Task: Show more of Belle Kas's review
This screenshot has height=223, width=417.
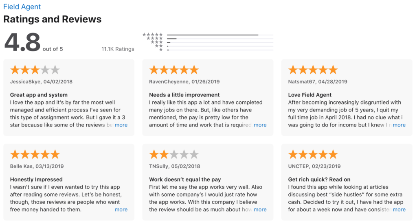Action: pos(121,210)
